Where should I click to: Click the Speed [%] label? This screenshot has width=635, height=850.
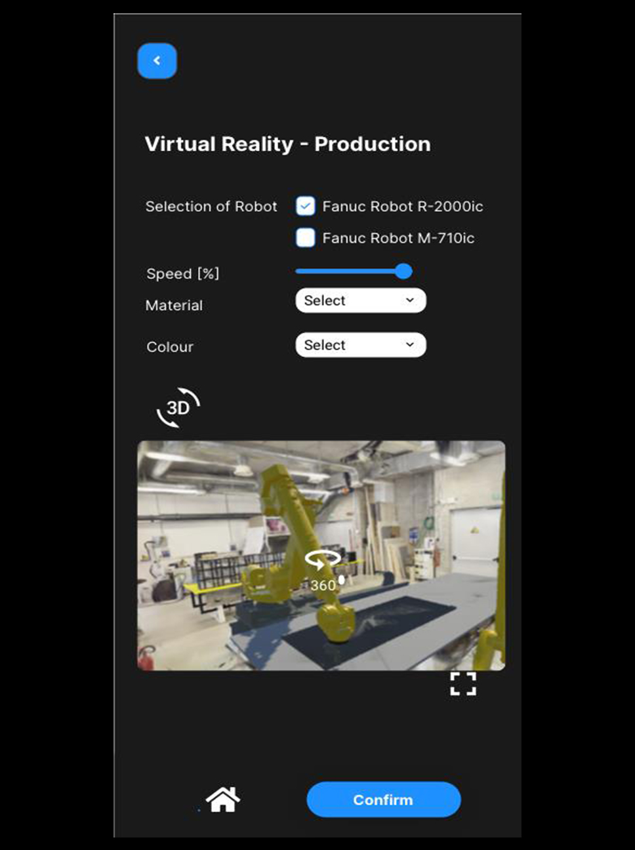182,273
